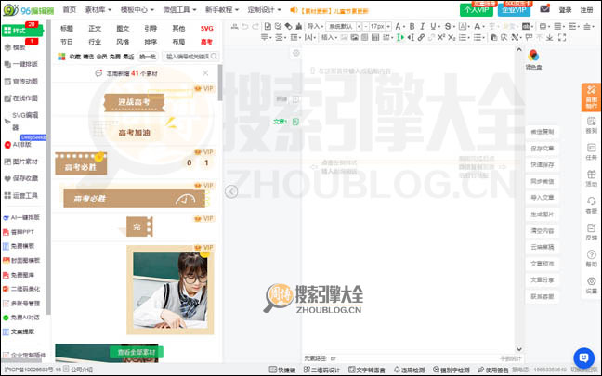
Task: Open 模板中心 dropdown in top navigation
Action: [137, 9]
